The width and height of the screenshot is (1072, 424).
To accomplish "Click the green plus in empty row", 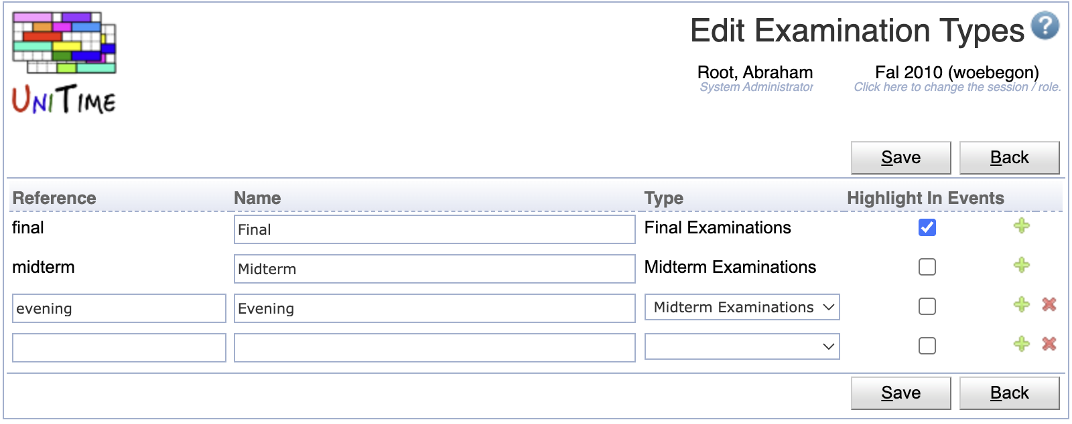I will (1021, 344).
